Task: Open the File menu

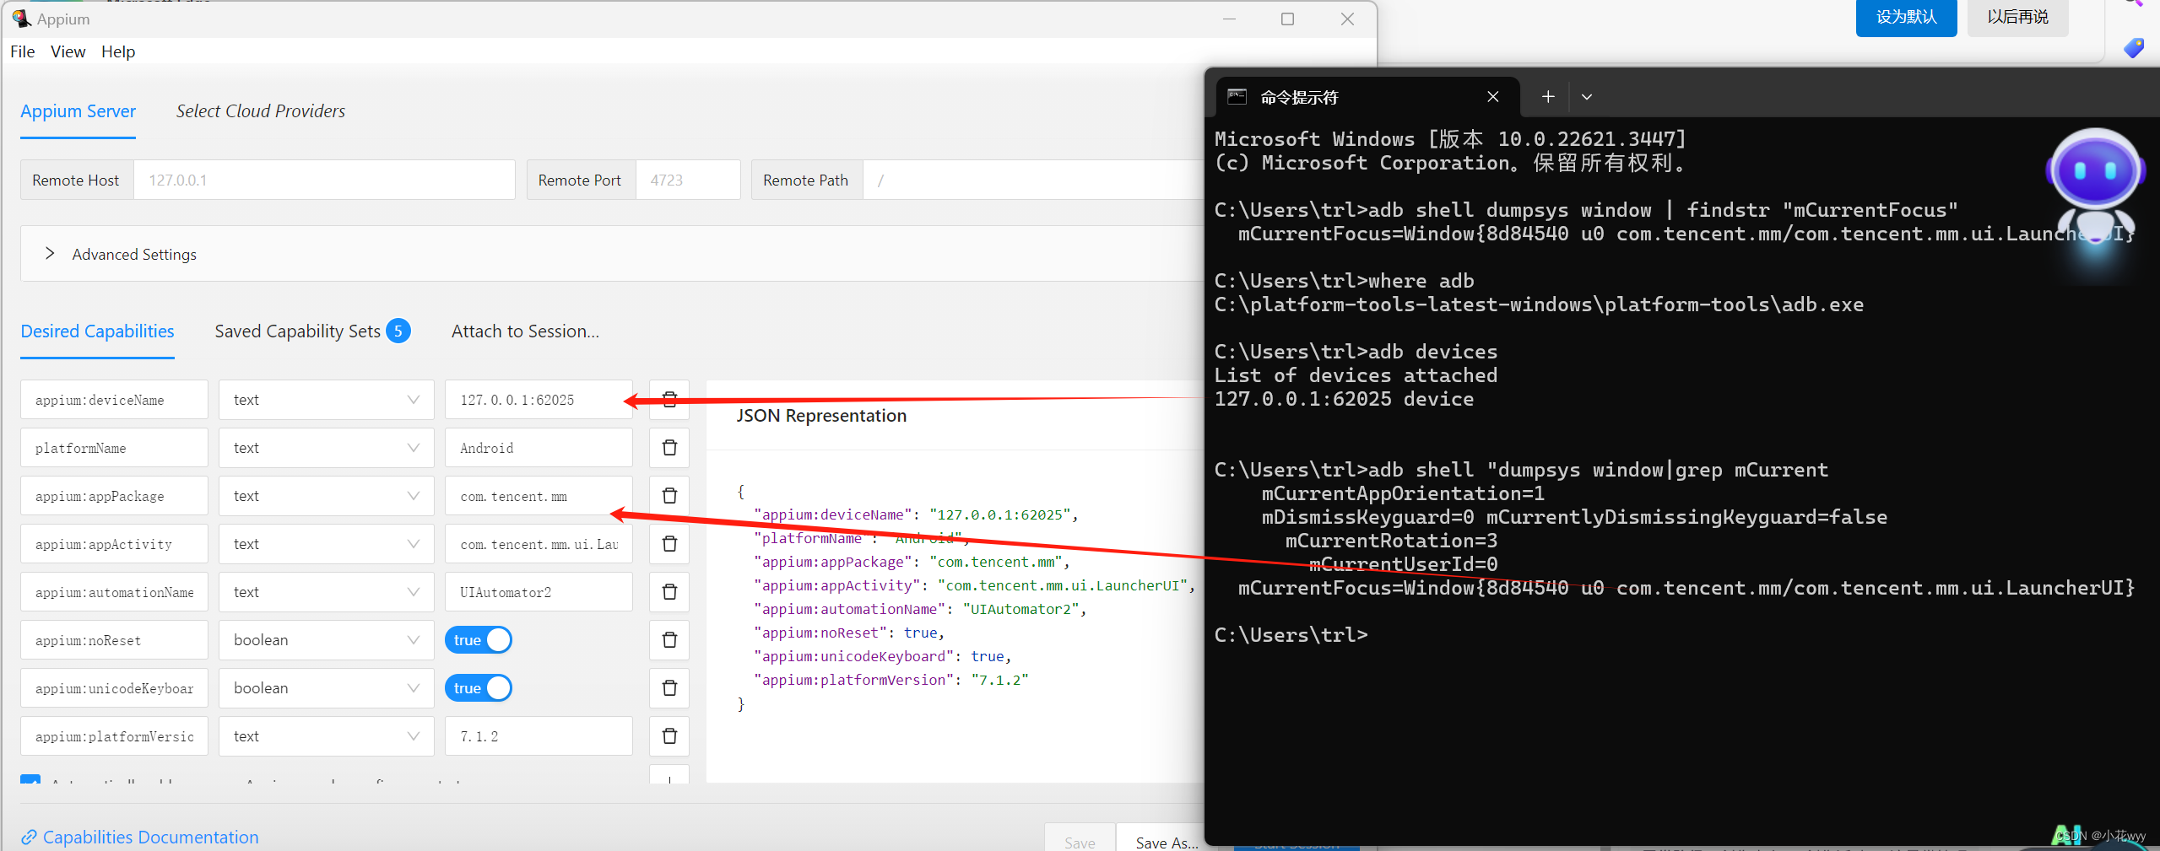Action: (x=23, y=51)
